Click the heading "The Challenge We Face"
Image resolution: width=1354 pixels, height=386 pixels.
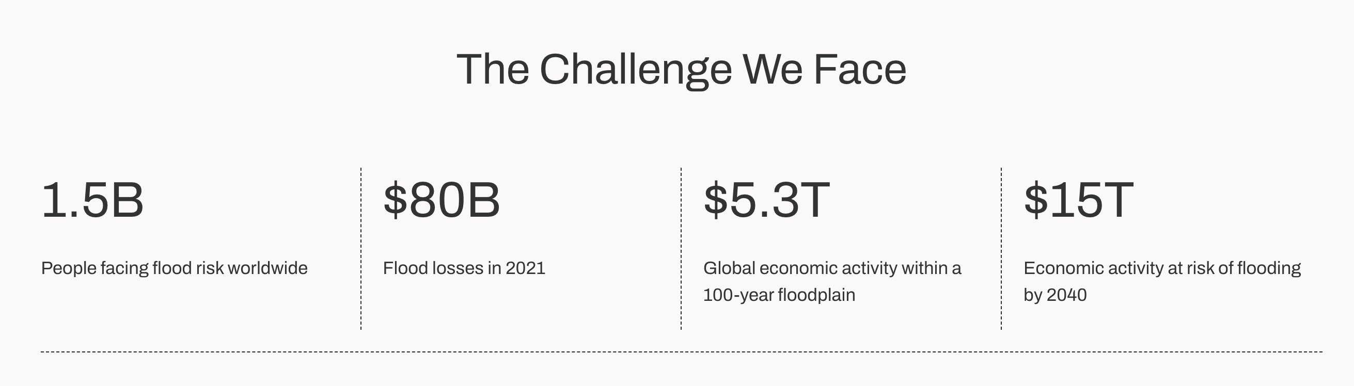click(x=681, y=70)
